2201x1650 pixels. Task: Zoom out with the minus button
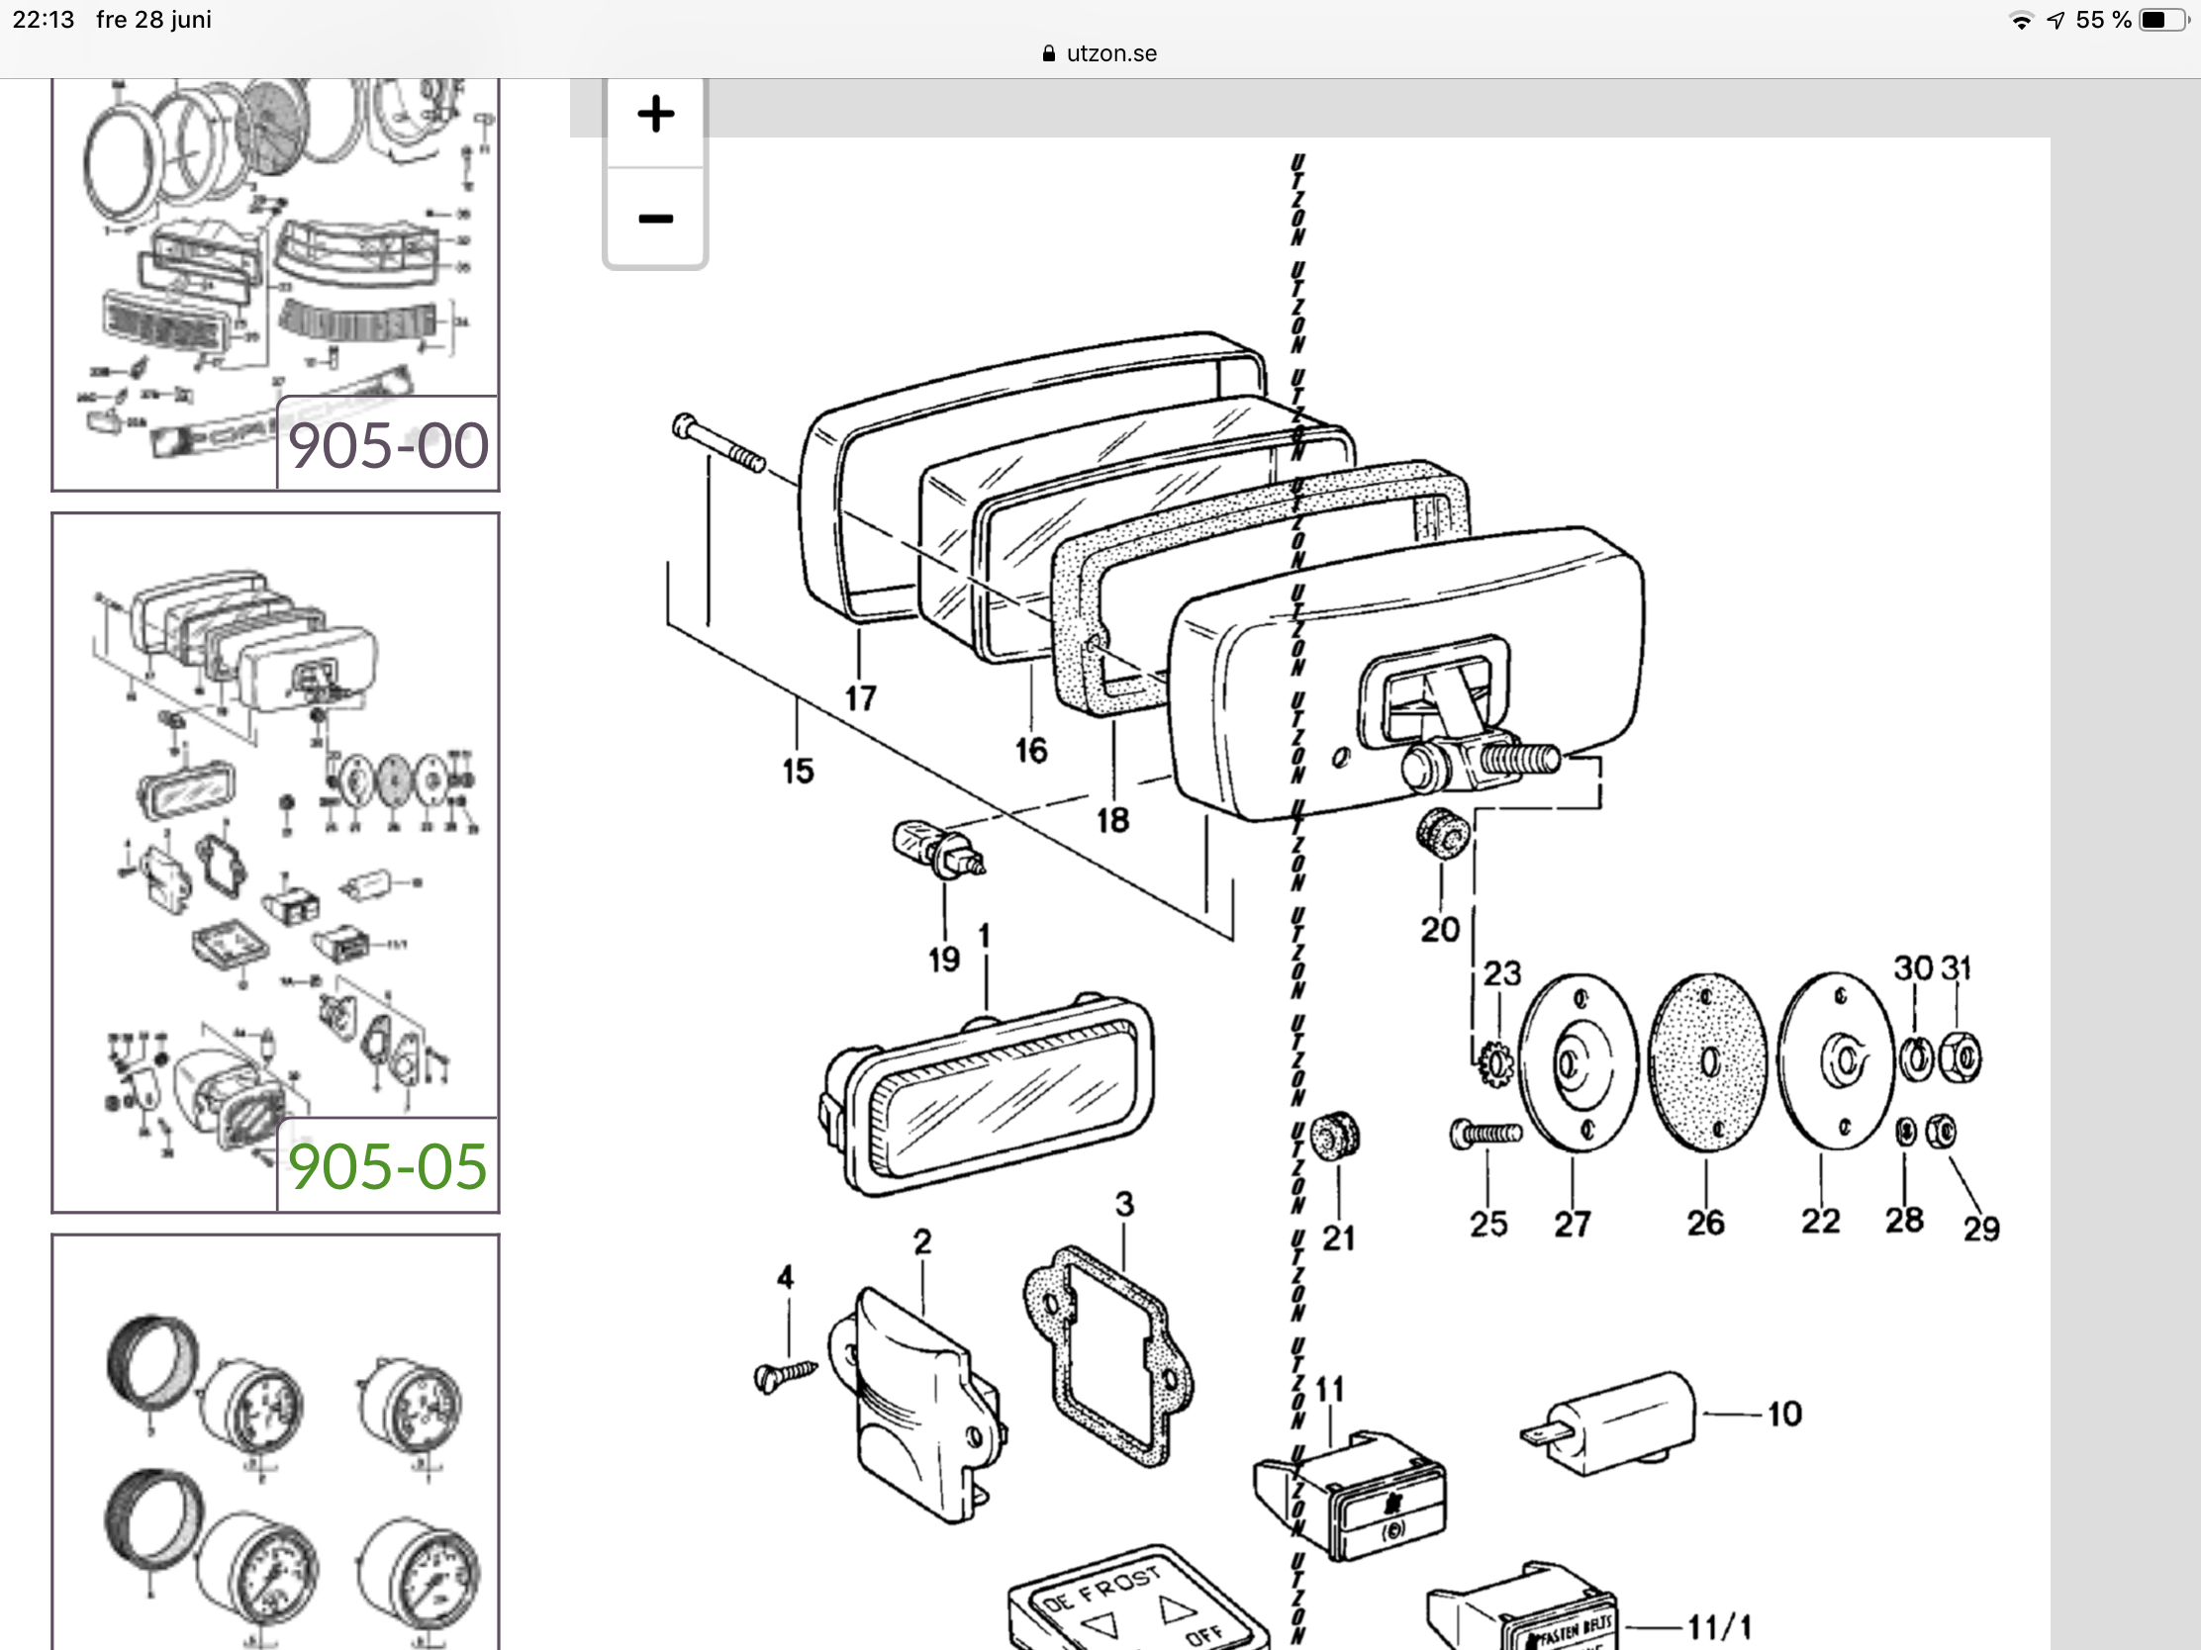pos(656,218)
